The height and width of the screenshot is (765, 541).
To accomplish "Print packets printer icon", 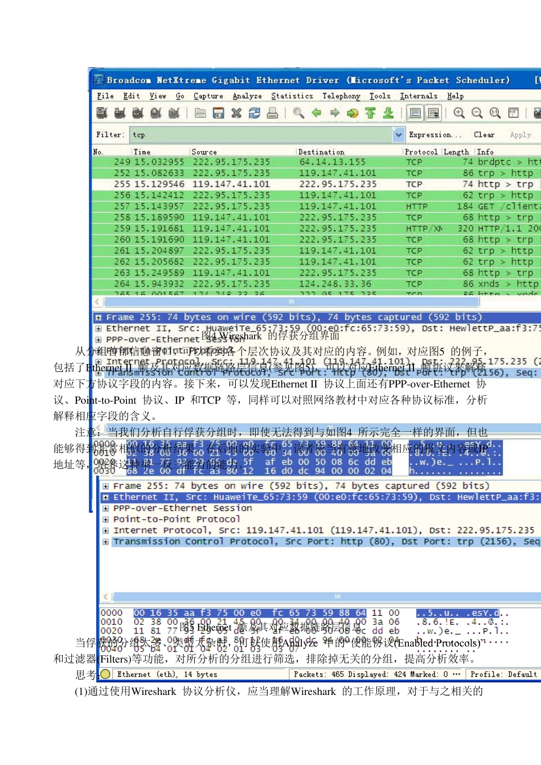I will 273,113.
